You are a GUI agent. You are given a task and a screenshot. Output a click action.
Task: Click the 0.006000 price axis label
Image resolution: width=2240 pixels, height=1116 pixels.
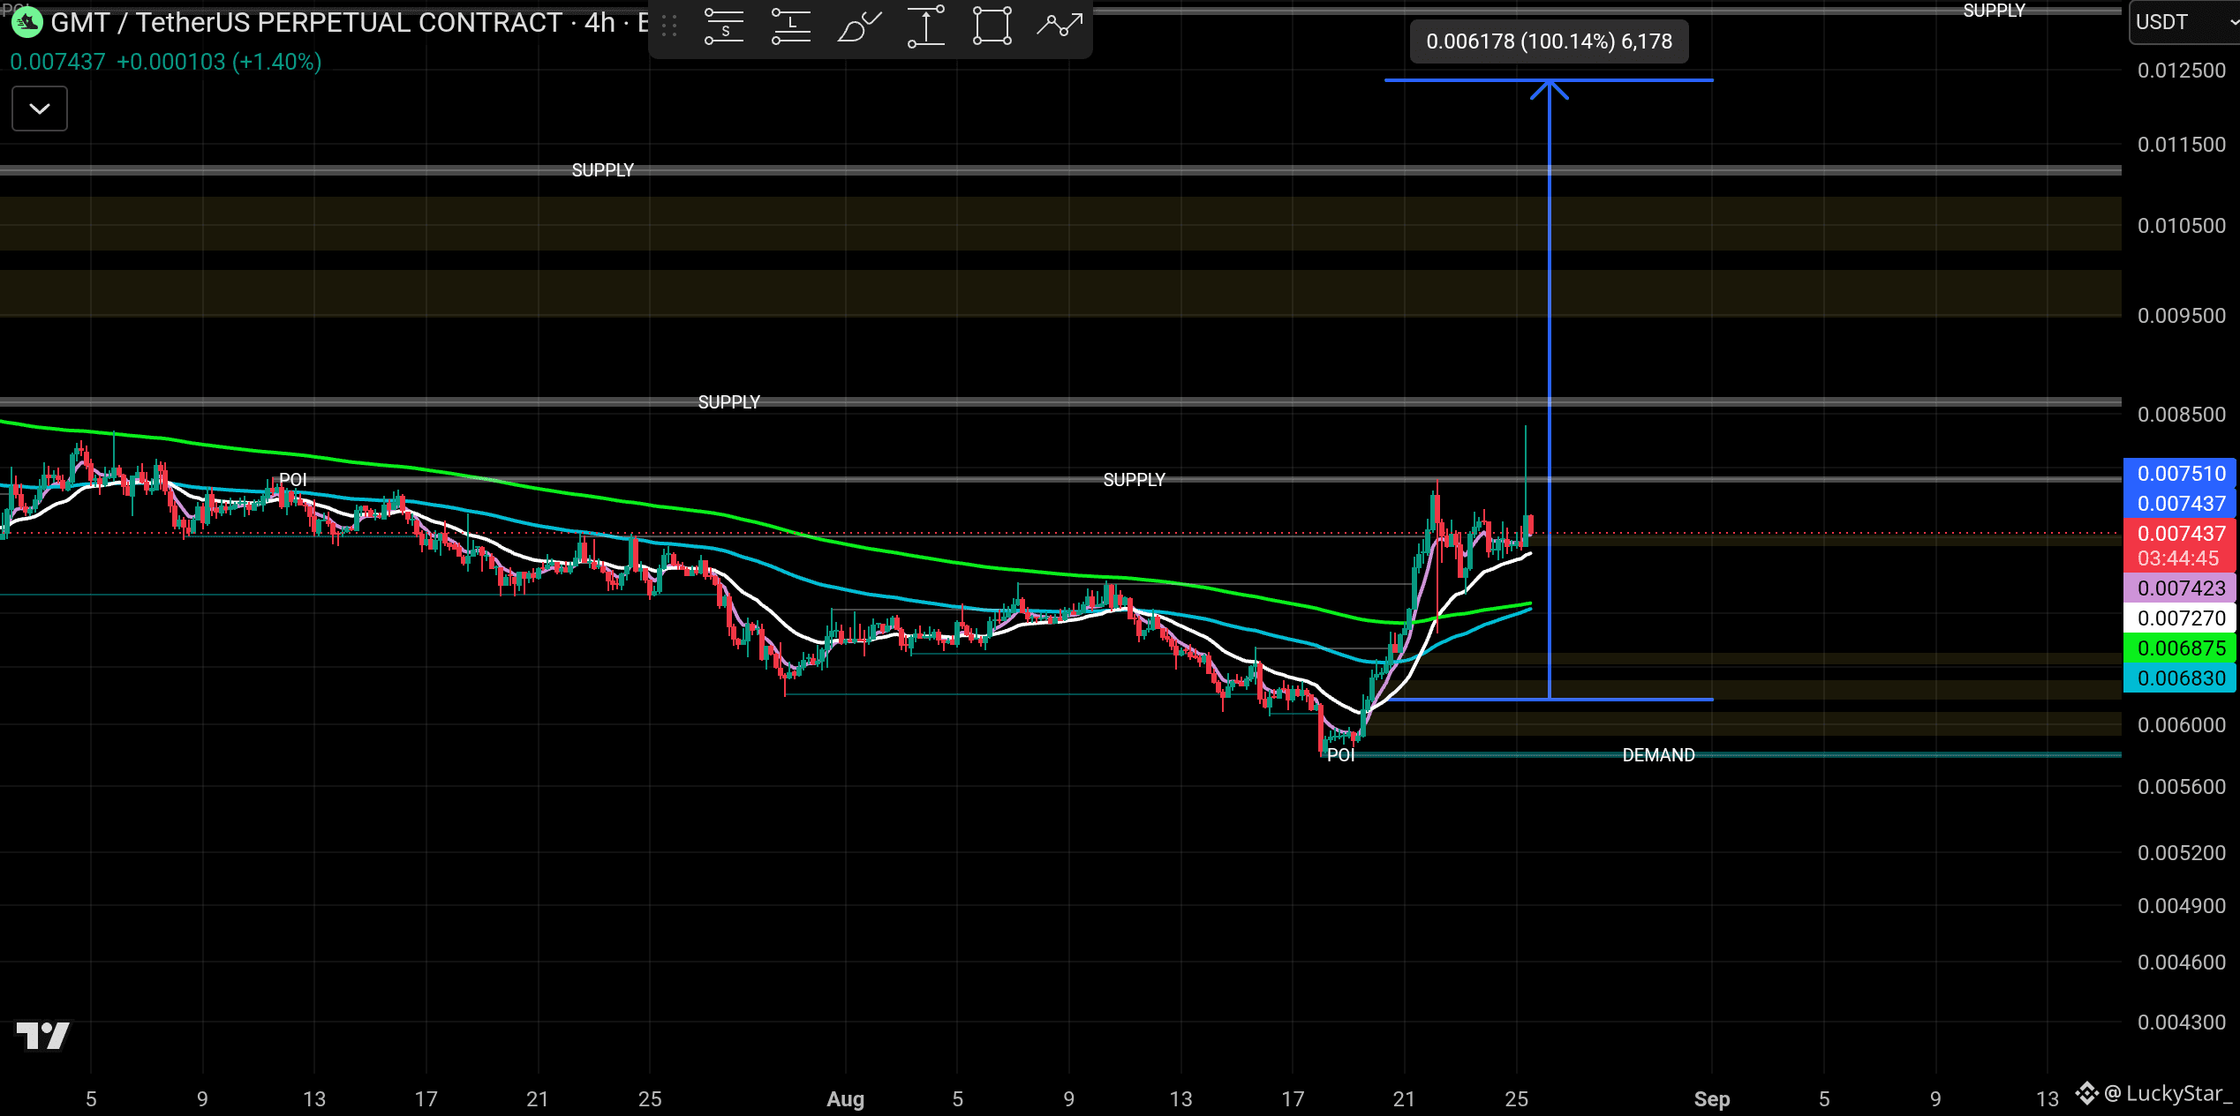pyautogui.click(x=2181, y=725)
